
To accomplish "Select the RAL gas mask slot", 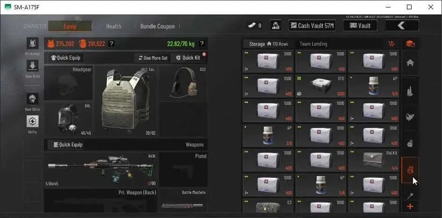I will 68,119.
